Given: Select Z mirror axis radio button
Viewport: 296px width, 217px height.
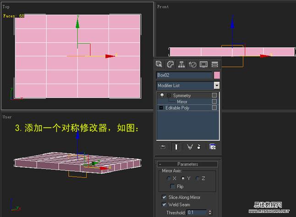Looking at the screenshot, I should coord(197,178).
